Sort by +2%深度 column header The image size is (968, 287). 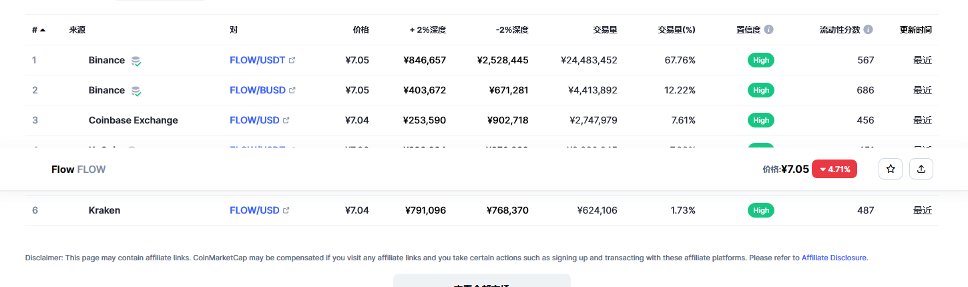(428, 30)
